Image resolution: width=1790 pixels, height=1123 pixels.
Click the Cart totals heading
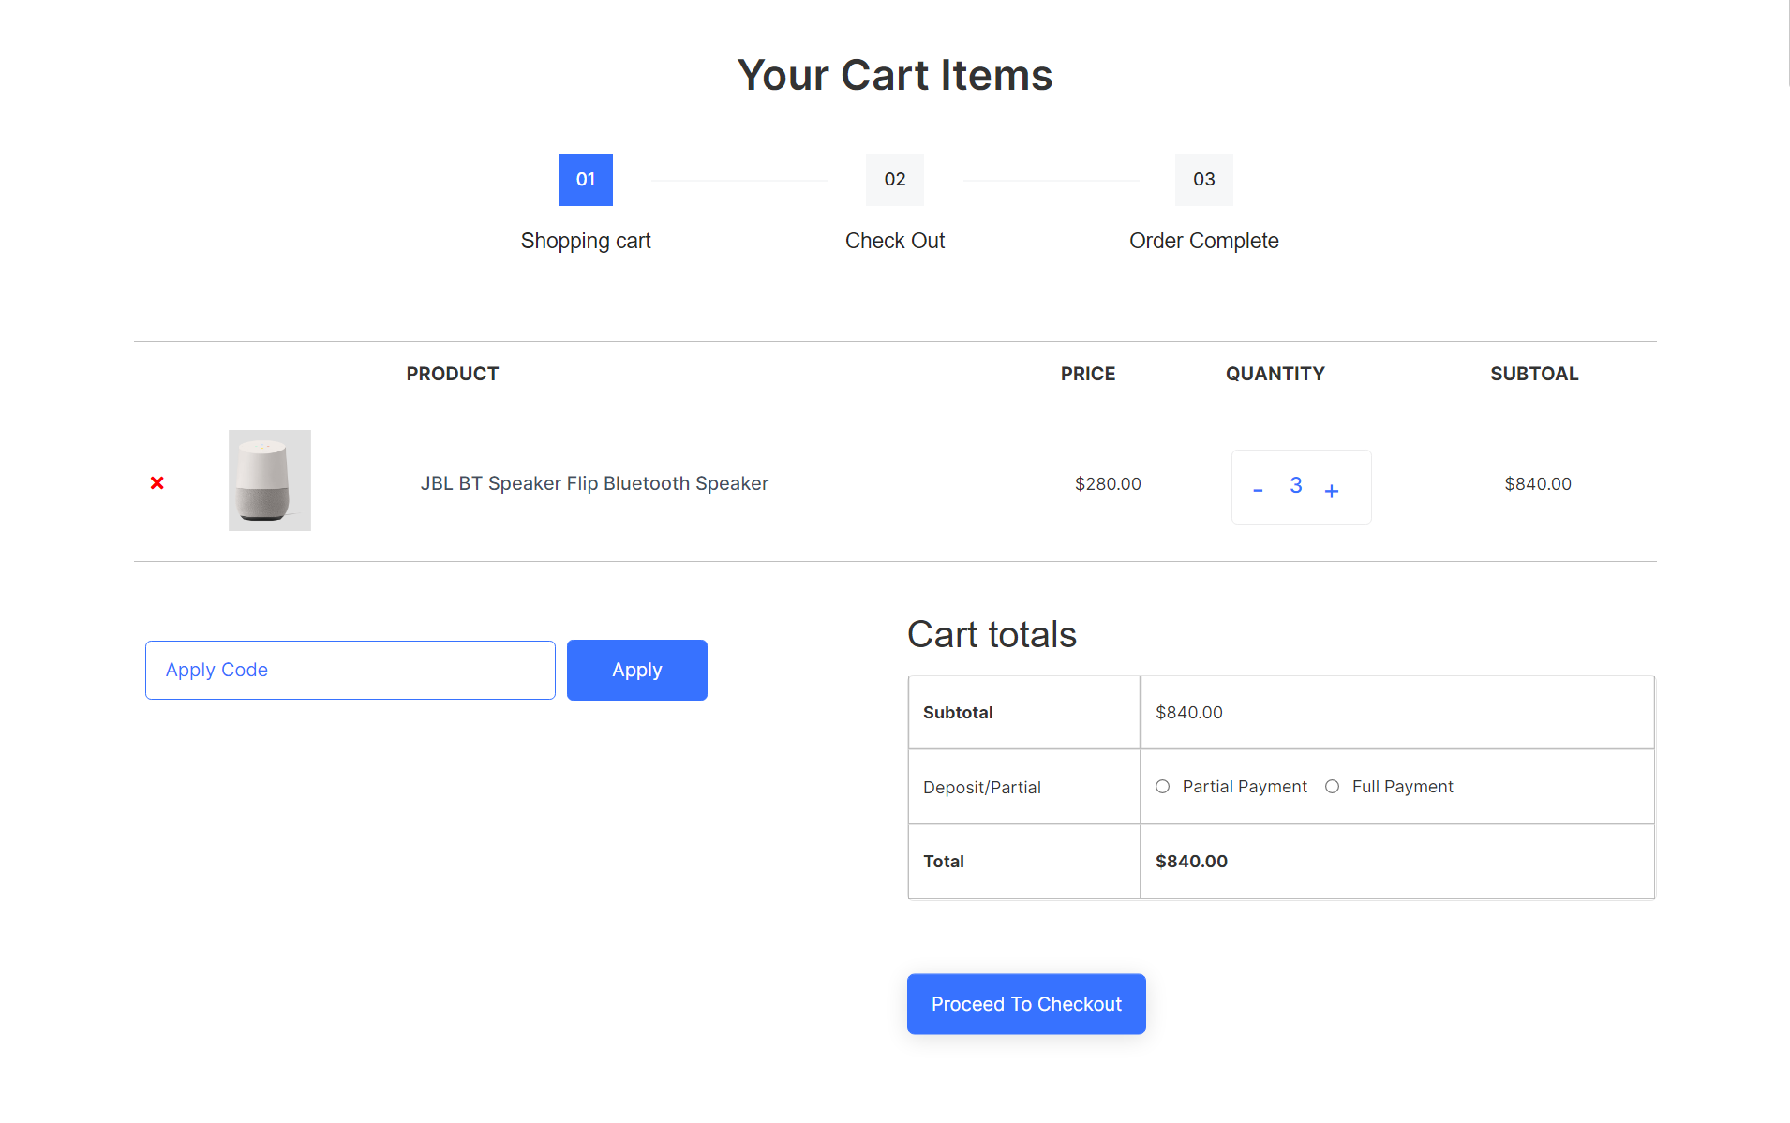tap(992, 634)
